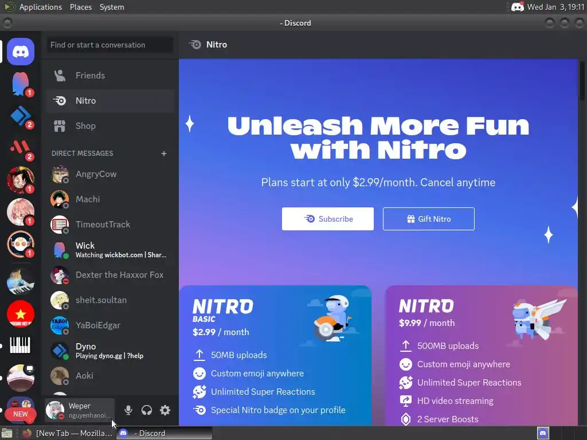587x440 pixels.
Task: Select the Nitro tab in sidebar
Action: (109, 101)
